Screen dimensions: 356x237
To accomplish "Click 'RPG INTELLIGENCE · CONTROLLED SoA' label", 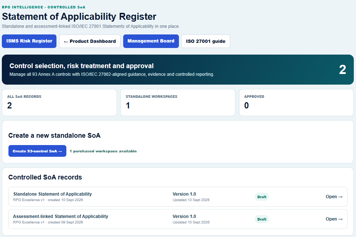I will (x=44, y=7).
